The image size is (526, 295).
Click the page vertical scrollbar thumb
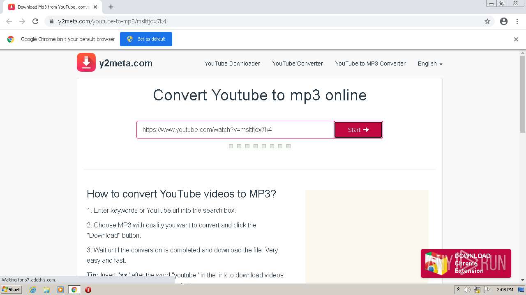[523, 94]
